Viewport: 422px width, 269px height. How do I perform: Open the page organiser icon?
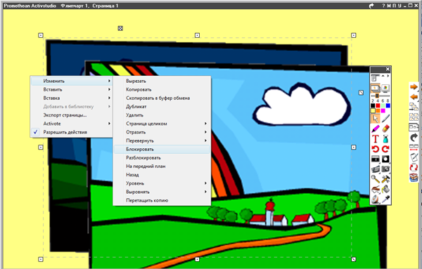pos(414,107)
